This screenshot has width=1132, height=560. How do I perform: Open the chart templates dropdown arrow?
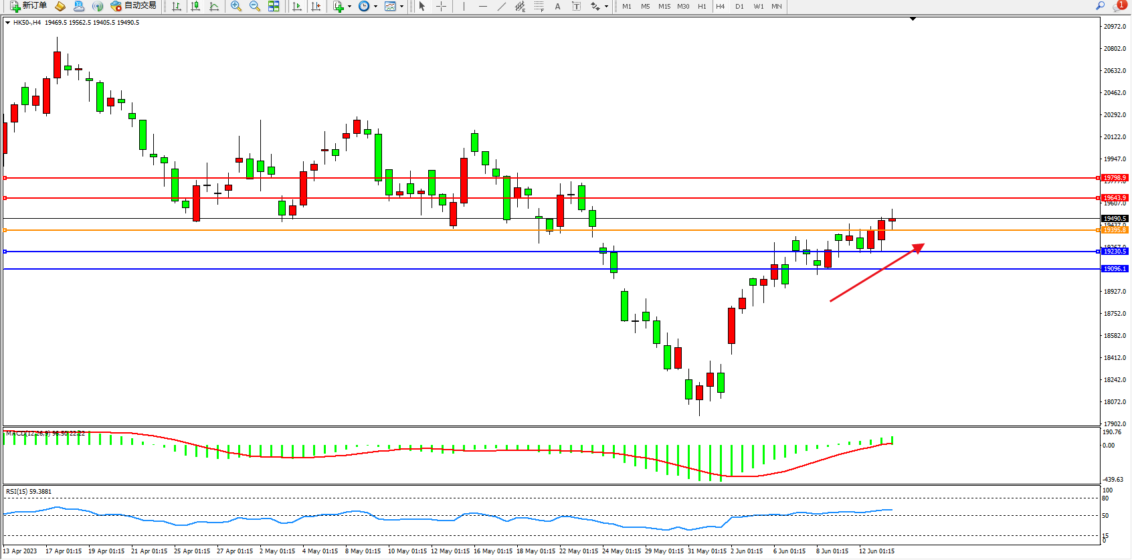401,7
